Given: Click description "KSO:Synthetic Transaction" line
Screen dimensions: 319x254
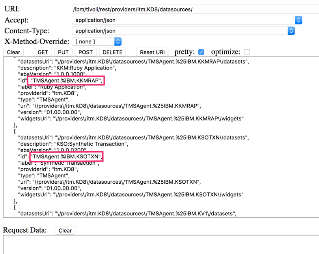Looking at the screenshot, I should coord(73,144).
